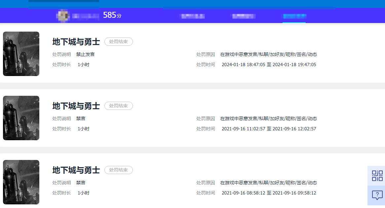
Task: Click 禁止发言 penalty description text
Action: 85,54
